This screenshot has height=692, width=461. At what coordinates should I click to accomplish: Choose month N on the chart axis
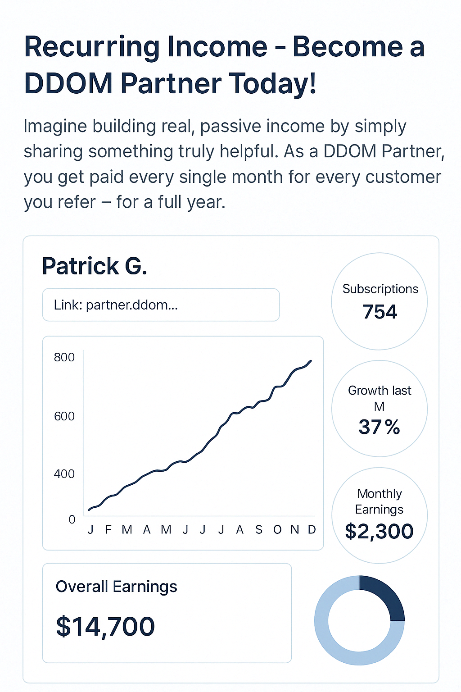tap(295, 530)
